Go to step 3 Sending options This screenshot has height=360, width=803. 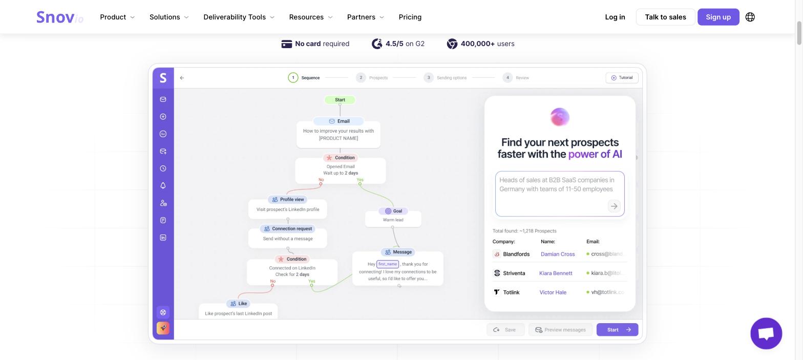tap(446, 78)
